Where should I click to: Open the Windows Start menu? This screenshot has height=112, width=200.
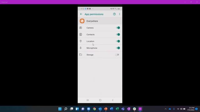[x=60, y=109]
